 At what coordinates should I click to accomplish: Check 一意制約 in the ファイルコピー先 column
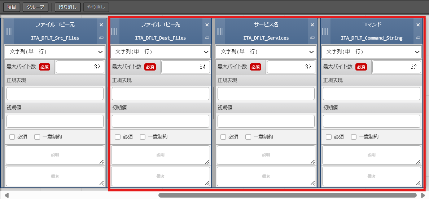point(143,137)
